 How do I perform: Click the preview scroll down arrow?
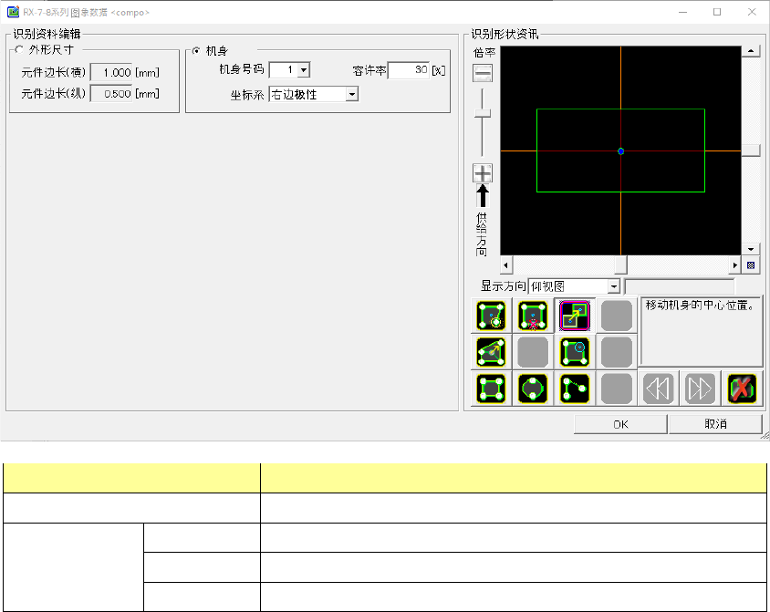751,250
